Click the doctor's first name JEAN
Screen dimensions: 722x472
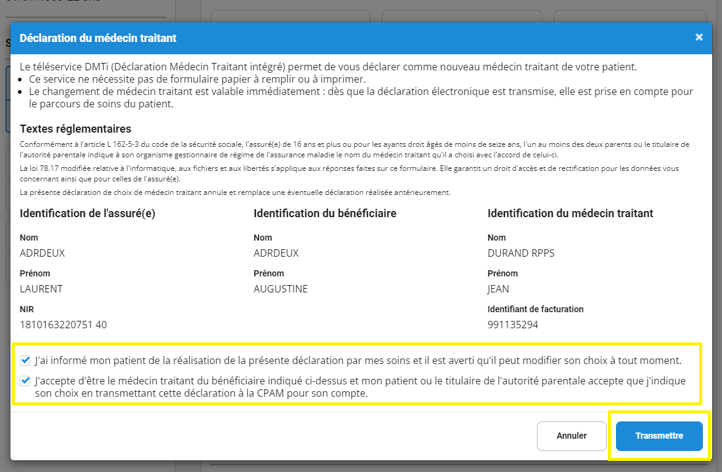(498, 289)
